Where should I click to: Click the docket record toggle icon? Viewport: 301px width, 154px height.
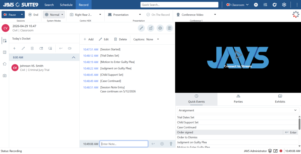coord(70,49)
